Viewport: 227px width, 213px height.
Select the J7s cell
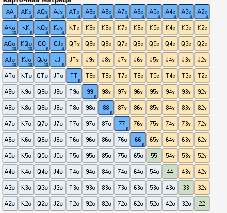[x=122, y=60]
